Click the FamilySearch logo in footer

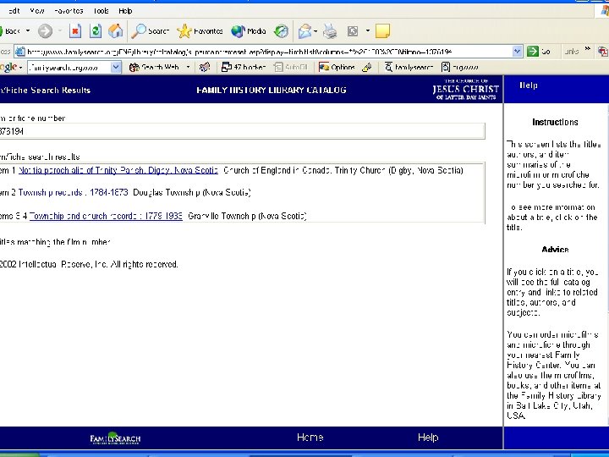[x=115, y=438]
